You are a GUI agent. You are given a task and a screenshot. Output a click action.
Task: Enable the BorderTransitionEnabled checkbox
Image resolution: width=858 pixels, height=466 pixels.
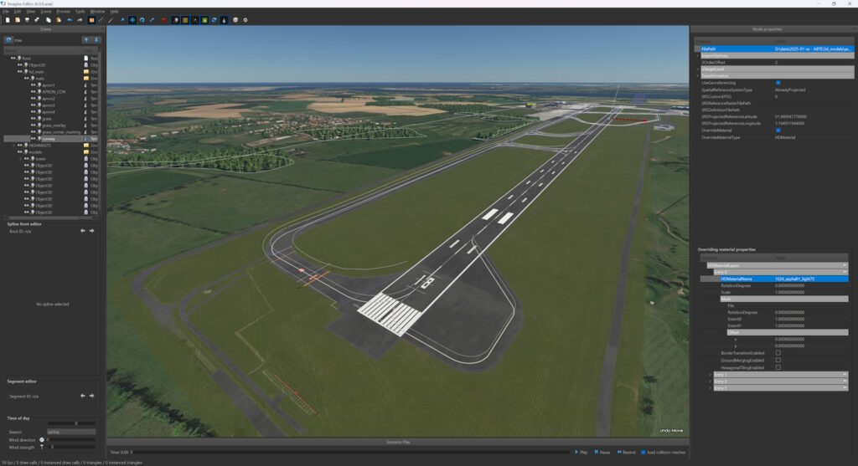778,352
